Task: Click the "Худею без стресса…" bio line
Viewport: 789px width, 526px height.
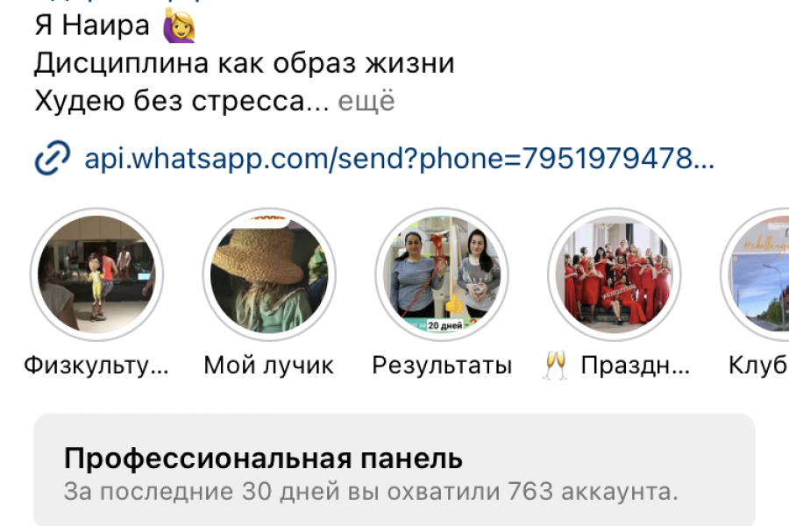Action: click(x=181, y=101)
